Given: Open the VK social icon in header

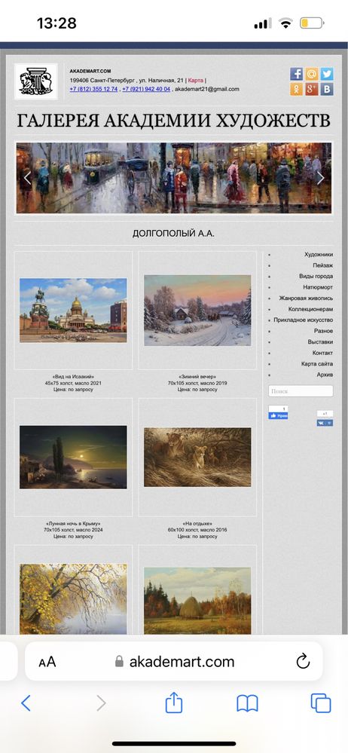Looking at the screenshot, I should (327, 90).
